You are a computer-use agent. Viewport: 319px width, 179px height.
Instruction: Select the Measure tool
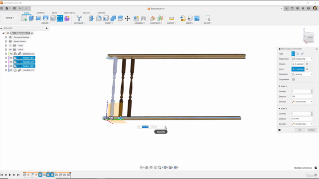coord(171,18)
